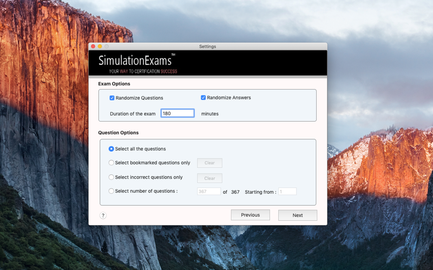Close the Settings window with red button
The width and height of the screenshot is (433, 270).
click(93, 46)
